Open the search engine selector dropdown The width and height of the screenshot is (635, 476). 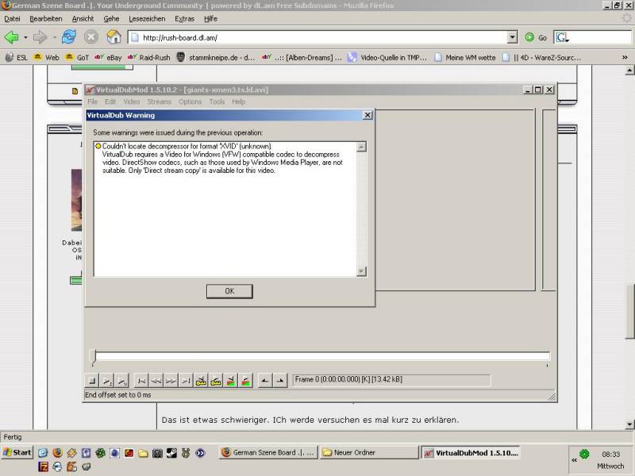coord(562,38)
